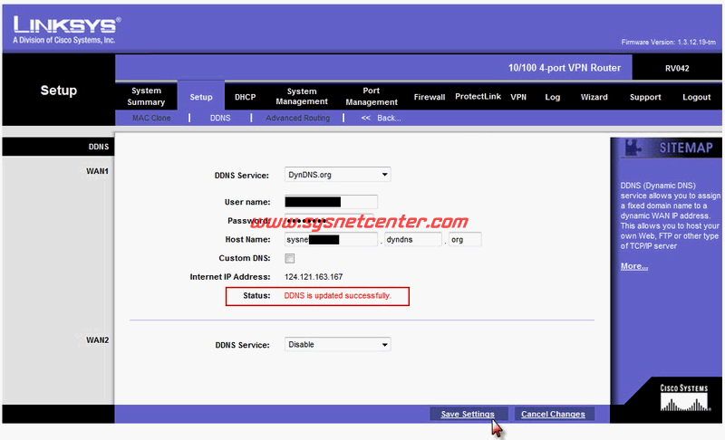This screenshot has width=725, height=440.
Task: Click the Linksys logo
Action: [66, 30]
